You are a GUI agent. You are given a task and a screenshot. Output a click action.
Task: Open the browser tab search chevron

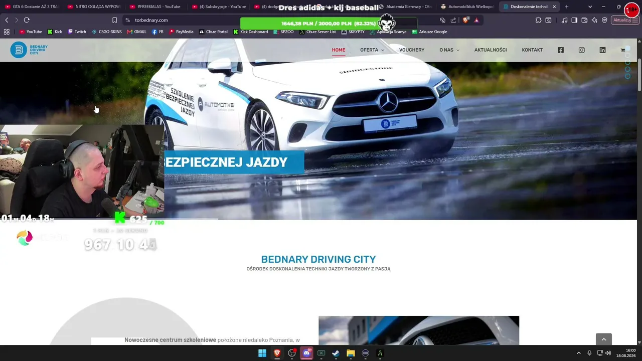tap(590, 7)
